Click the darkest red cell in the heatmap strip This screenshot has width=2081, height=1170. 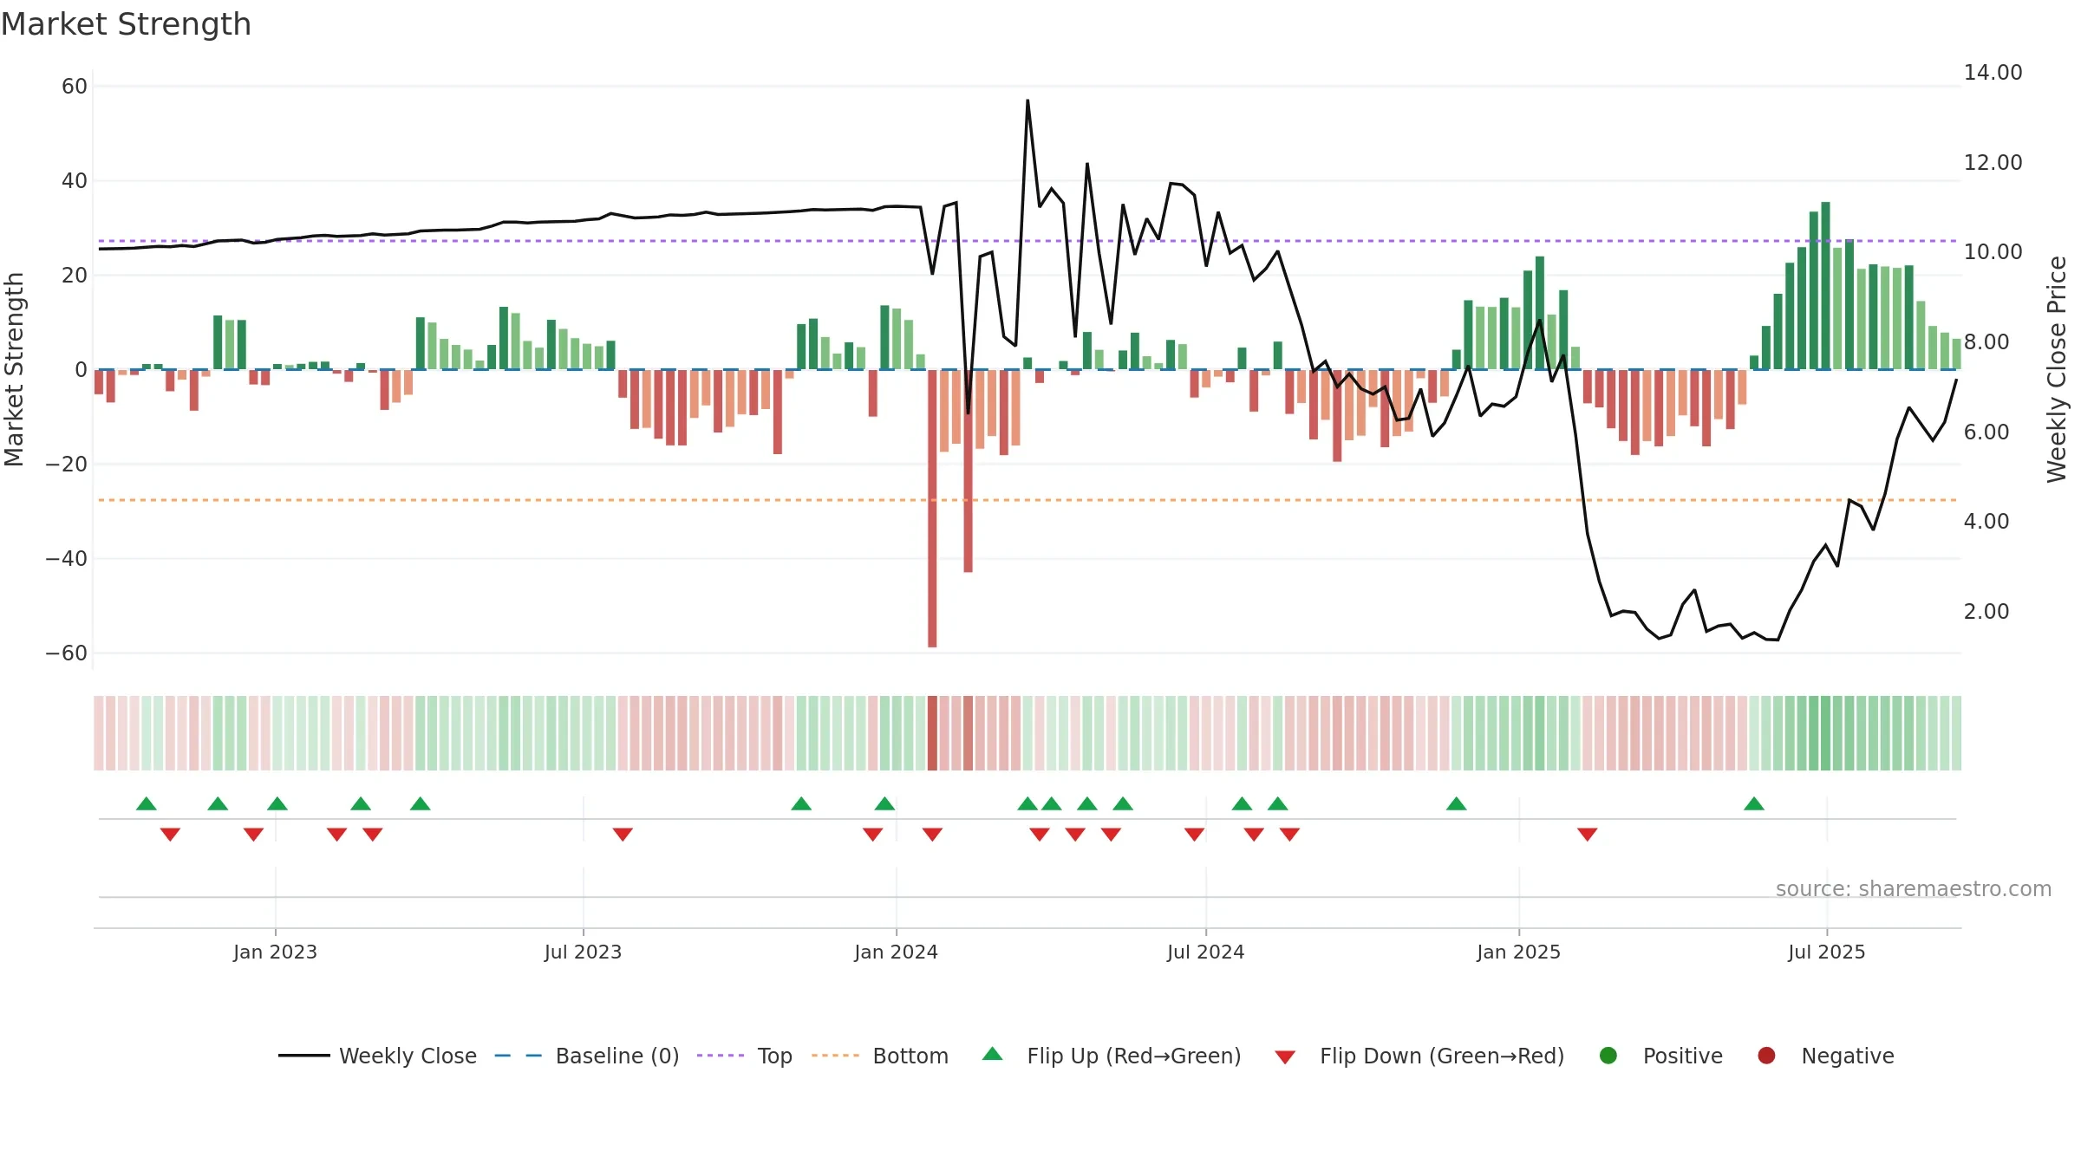[x=932, y=733]
